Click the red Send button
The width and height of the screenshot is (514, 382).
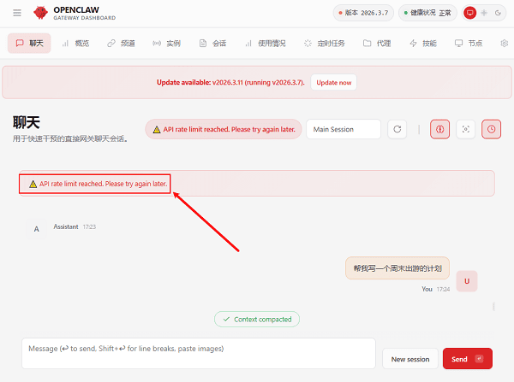pyautogui.click(x=468, y=359)
